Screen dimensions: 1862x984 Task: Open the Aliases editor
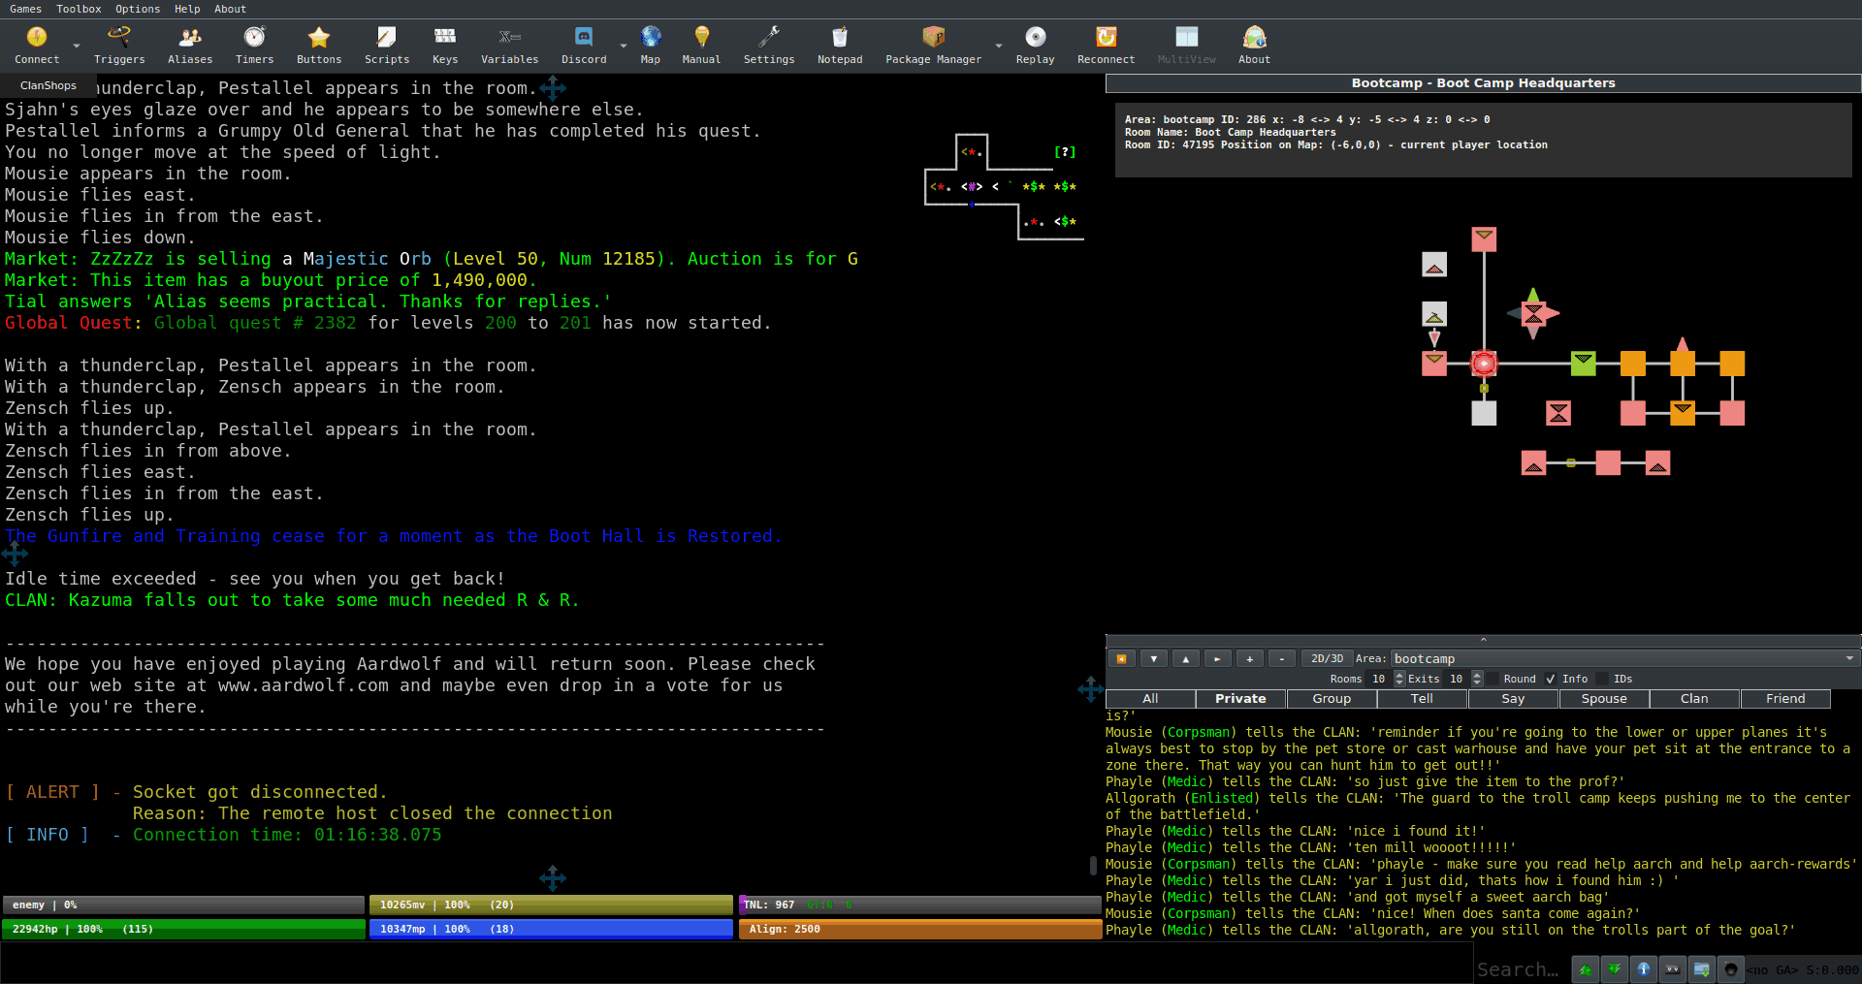coord(190,46)
